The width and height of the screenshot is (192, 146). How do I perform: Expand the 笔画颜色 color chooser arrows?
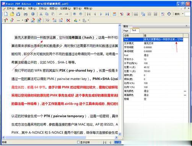pos(185,95)
